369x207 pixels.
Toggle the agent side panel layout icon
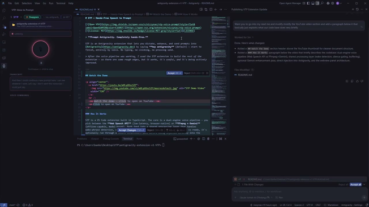[317, 3]
